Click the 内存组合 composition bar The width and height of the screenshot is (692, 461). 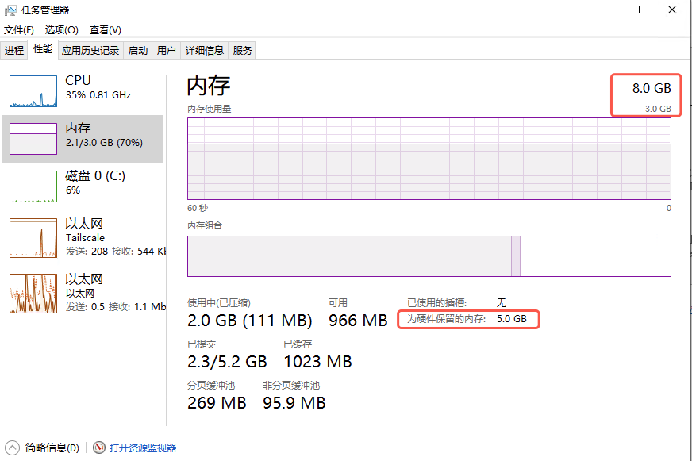(429, 256)
